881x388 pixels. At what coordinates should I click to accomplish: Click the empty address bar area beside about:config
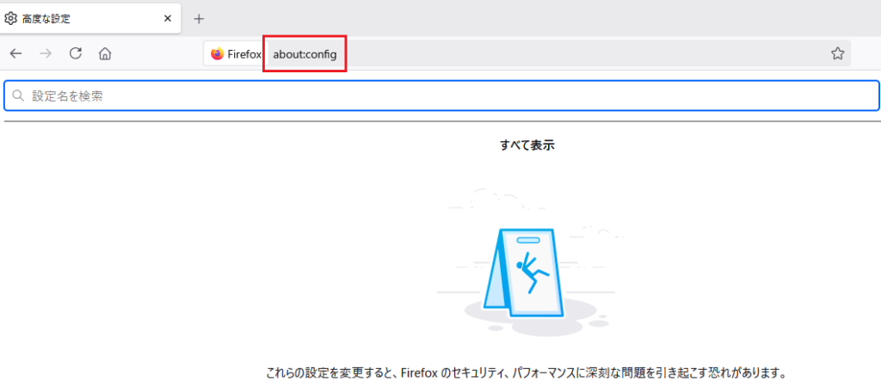click(584, 54)
